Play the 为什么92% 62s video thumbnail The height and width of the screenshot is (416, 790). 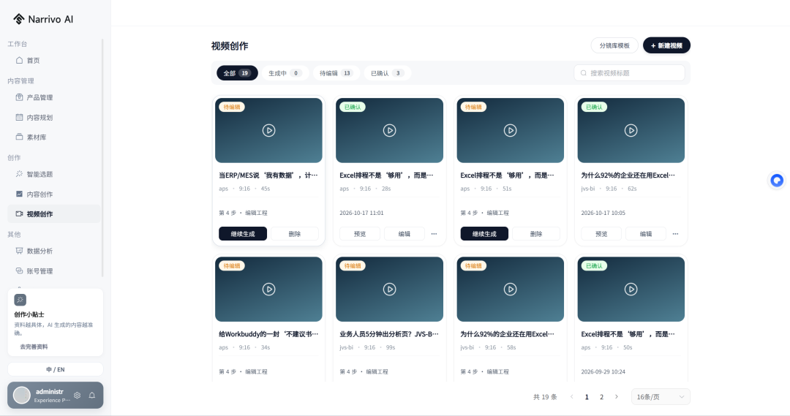(631, 130)
